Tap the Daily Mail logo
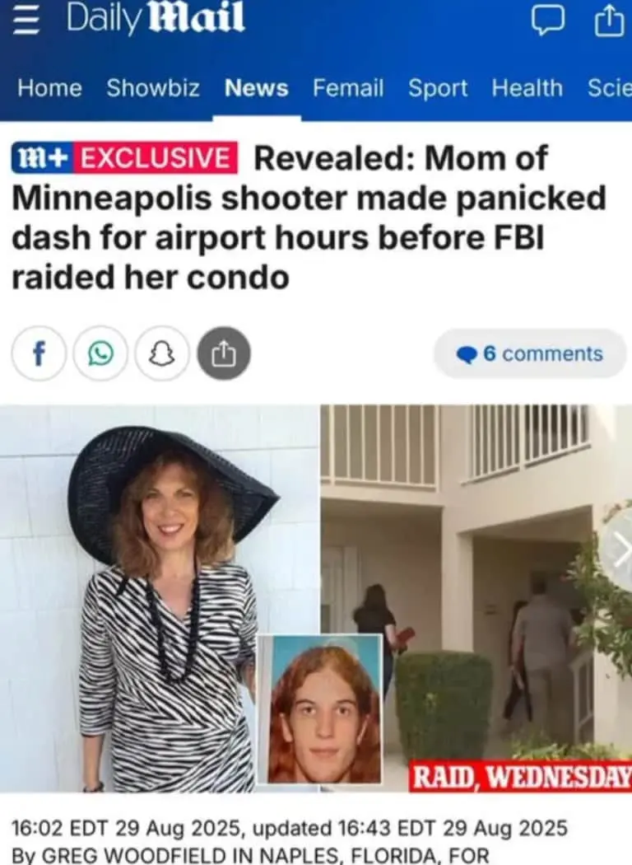Image resolution: width=632 pixels, height=865 pixels. [x=156, y=19]
